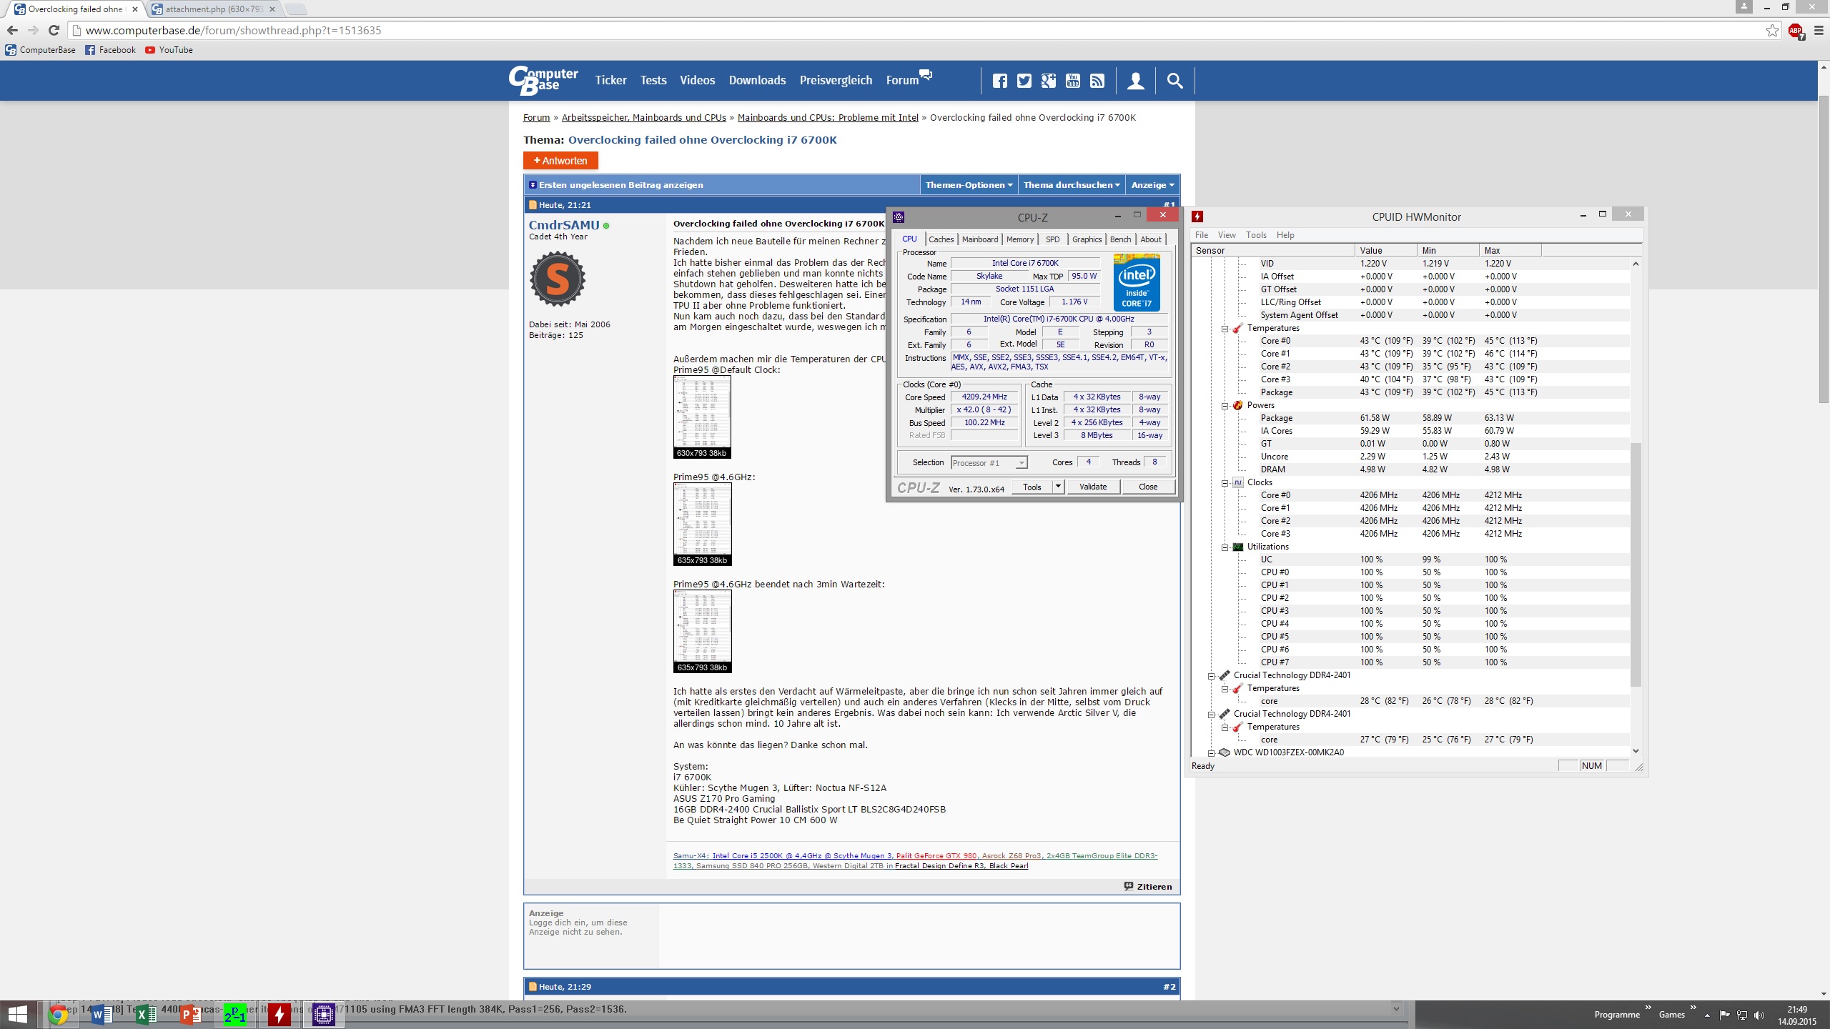This screenshot has height=1029, width=1830.
Task: Click the Twitter icon in site header
Action: pyautogui.click(x=1024, y=81)
